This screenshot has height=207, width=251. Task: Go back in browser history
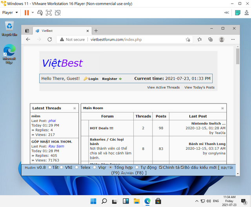click(x=28, y=39)
